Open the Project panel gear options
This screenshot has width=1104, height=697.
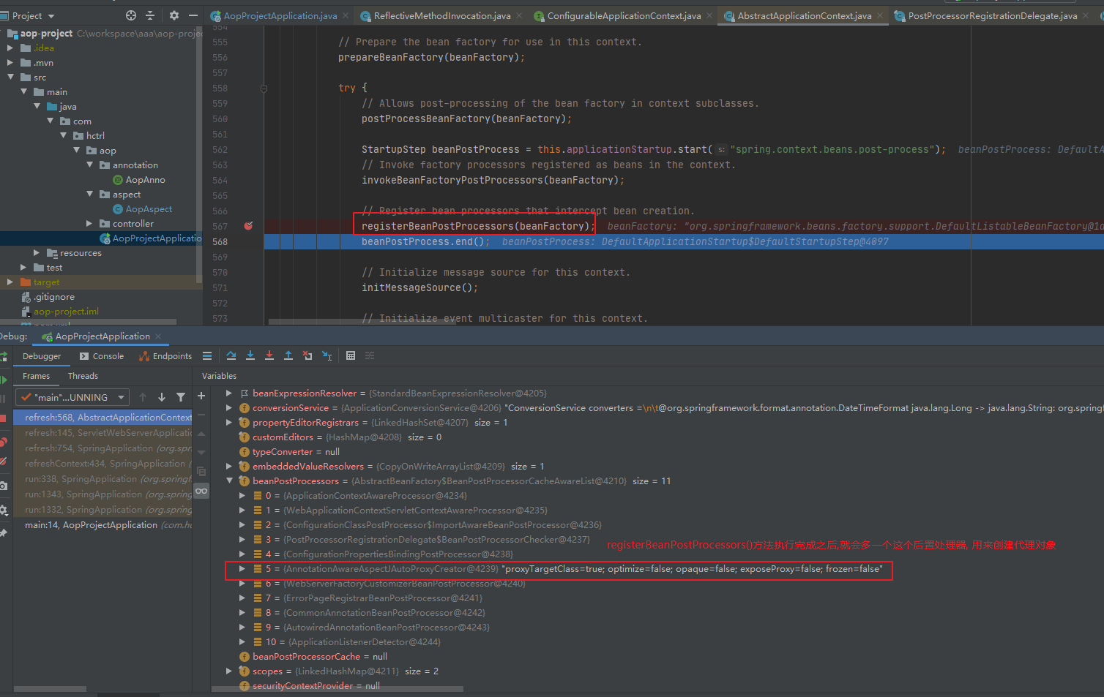coord(174,15)
